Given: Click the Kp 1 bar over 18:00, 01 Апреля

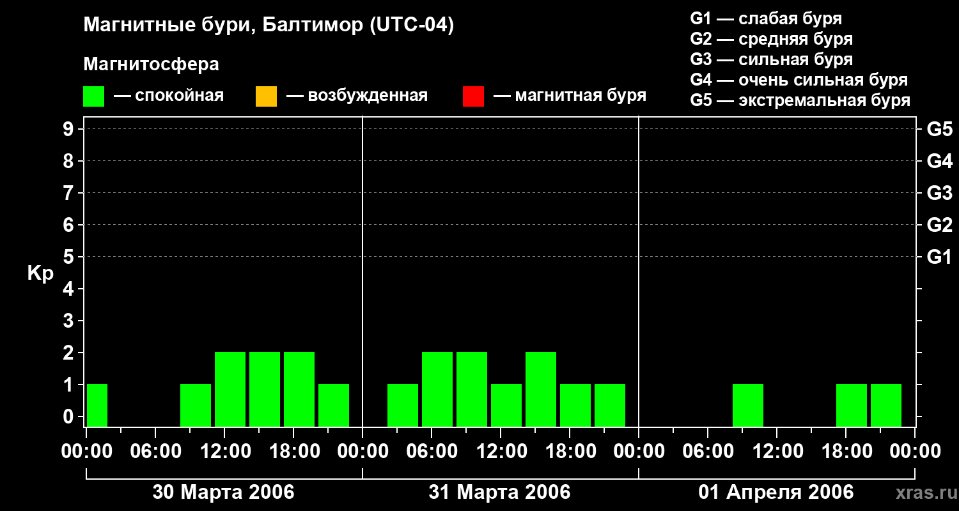Looking at the screenshot, I should (x=852, y=405).
